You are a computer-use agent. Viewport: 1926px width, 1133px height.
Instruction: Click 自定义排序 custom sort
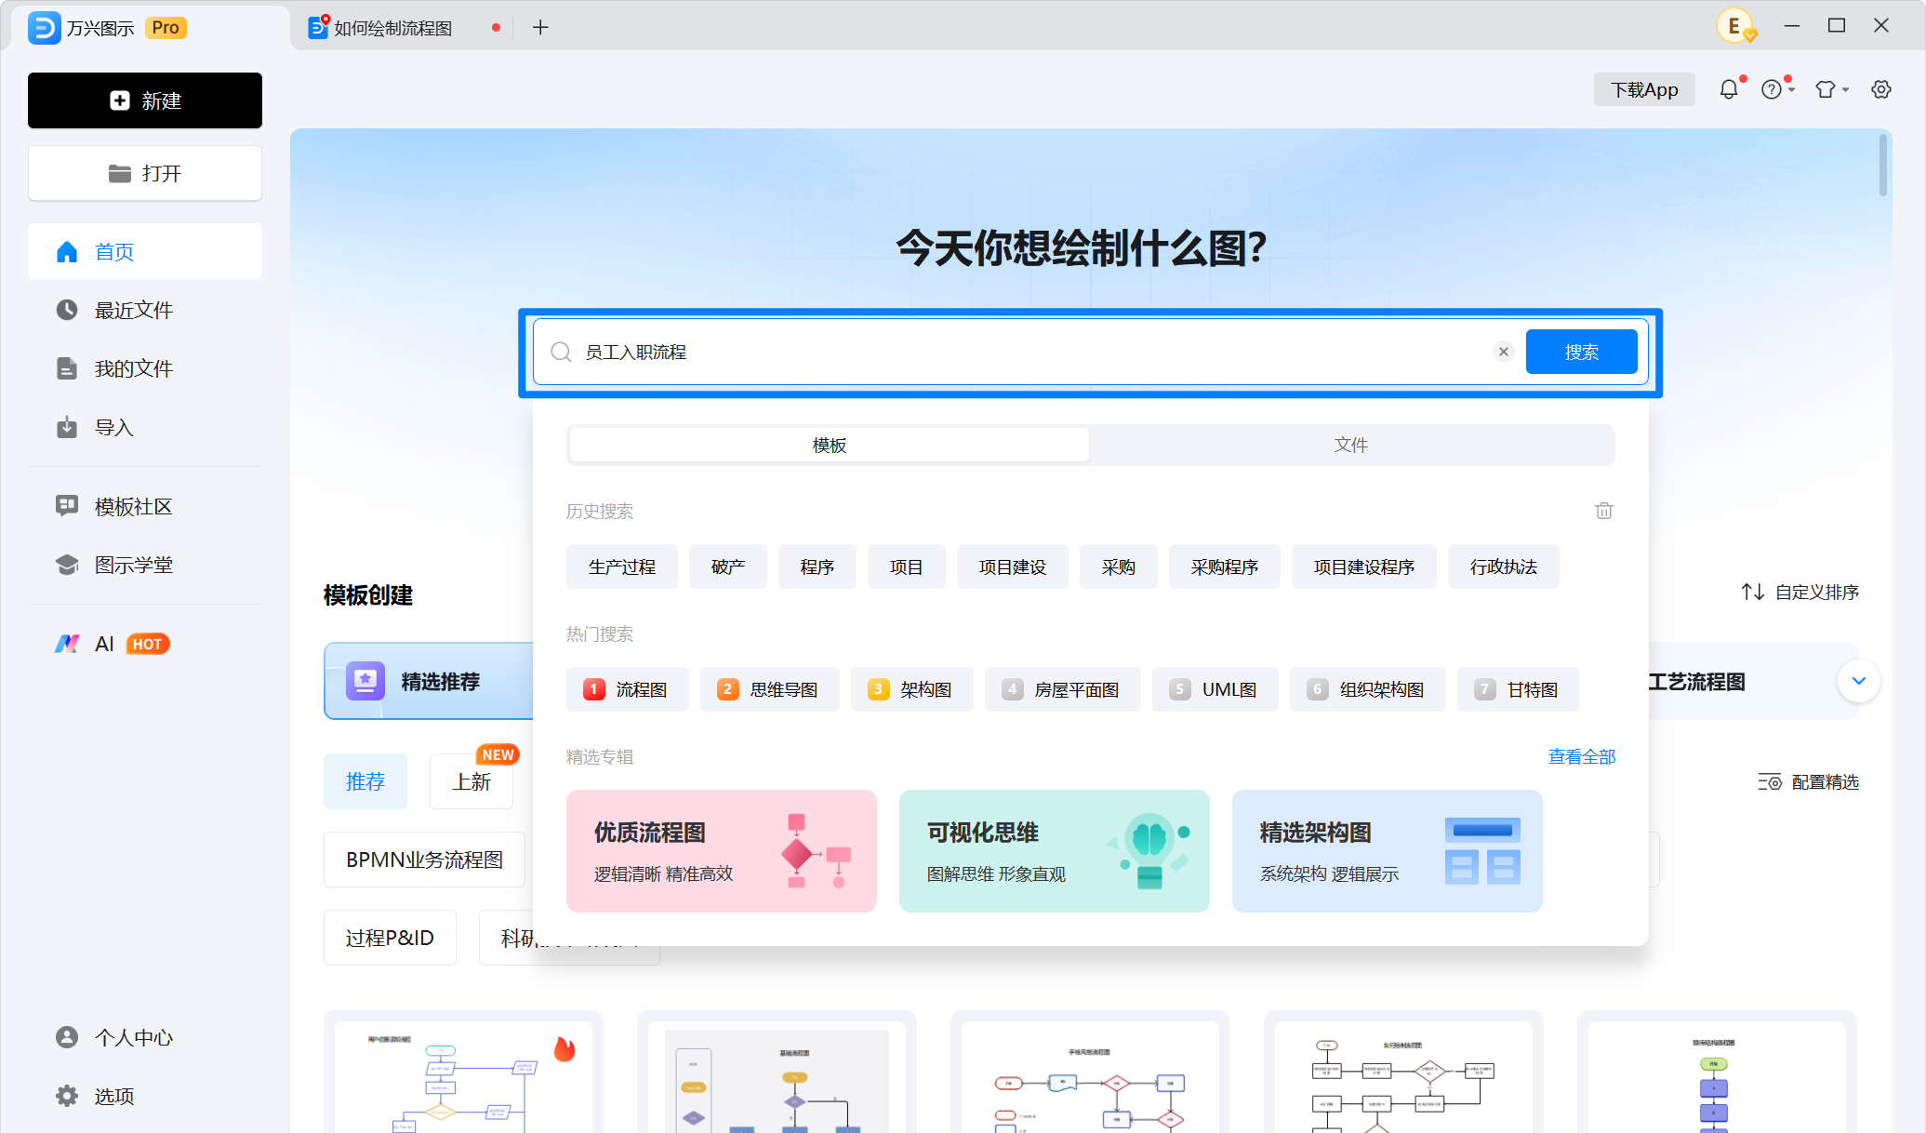1800,592
